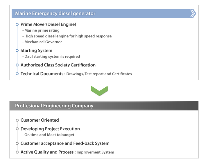Click the double chevron arrow in blue header
Screen dimensions: 210x166
click(x=193, y=13)
